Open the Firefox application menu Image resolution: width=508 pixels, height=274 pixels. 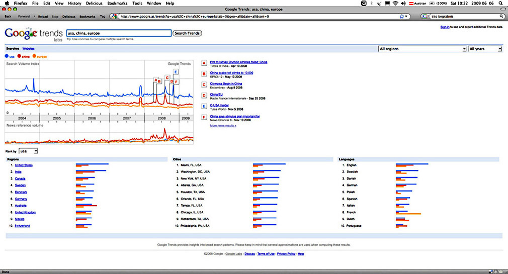(21, 3)
